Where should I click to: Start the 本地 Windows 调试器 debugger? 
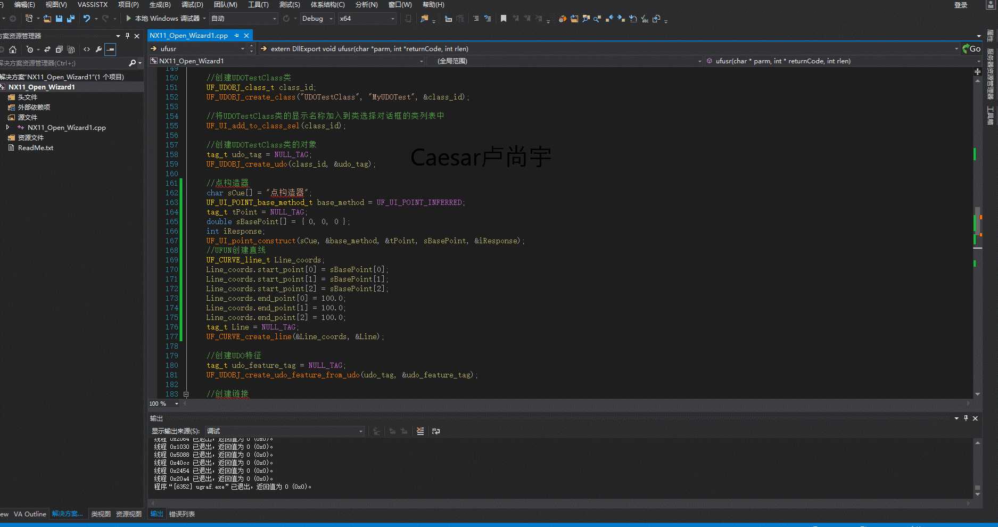(x=162, y=19)
